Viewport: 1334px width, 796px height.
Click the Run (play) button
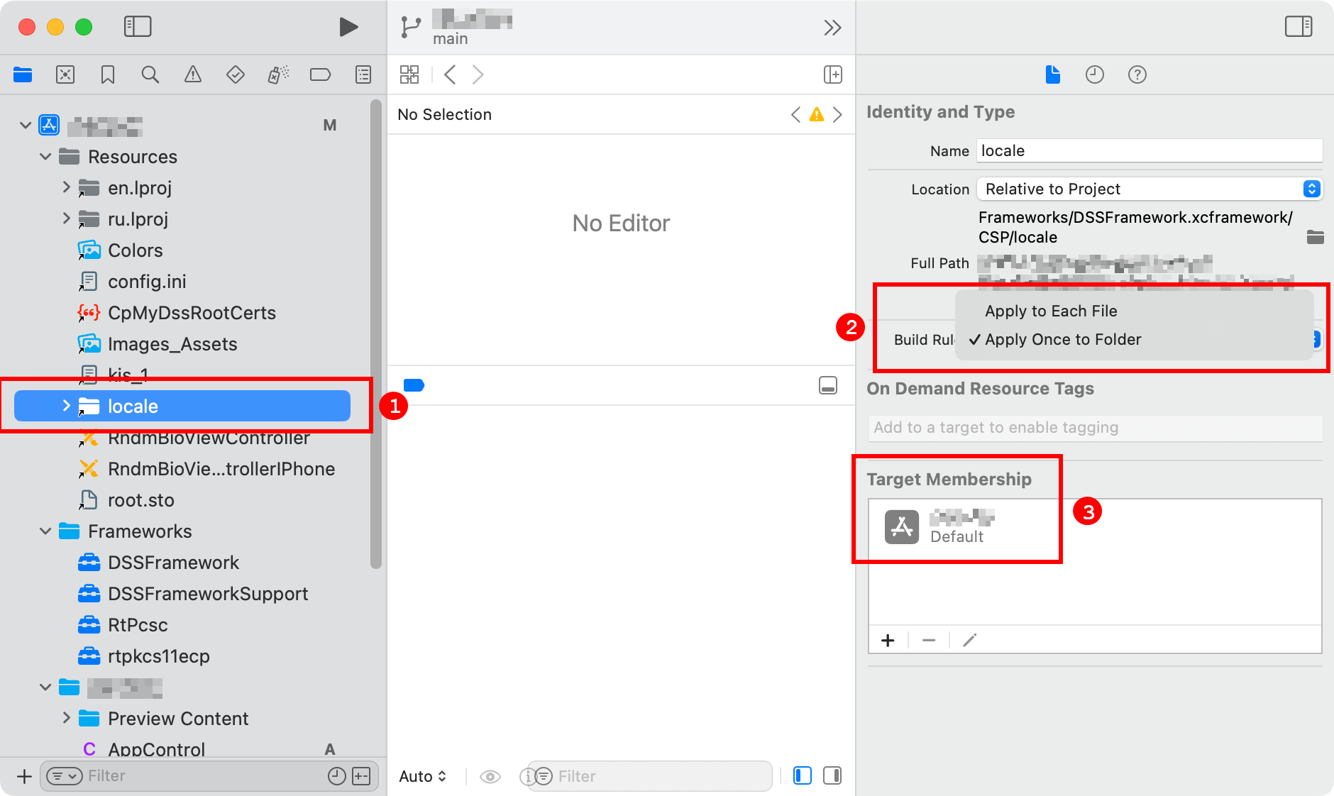pos(348,27)
